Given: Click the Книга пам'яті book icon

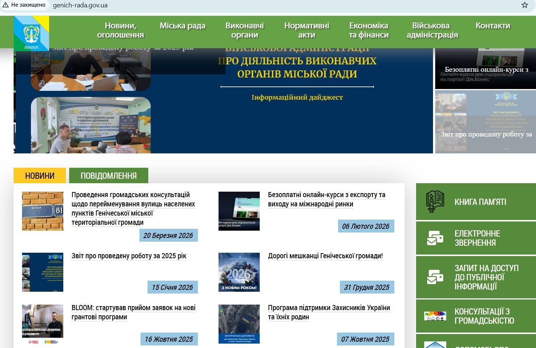Looking at the screenshot, I should (x=435, y=202).
